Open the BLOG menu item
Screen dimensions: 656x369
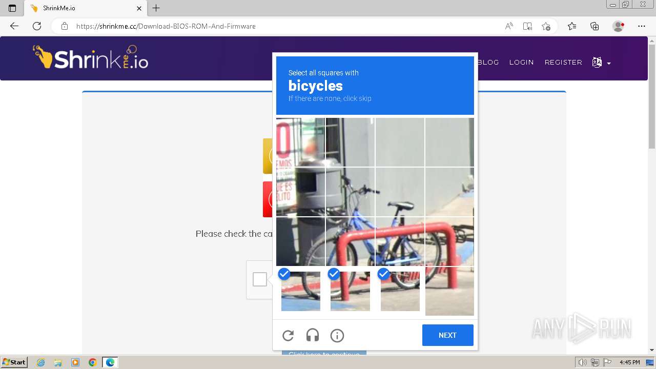(x=488, y=62)
